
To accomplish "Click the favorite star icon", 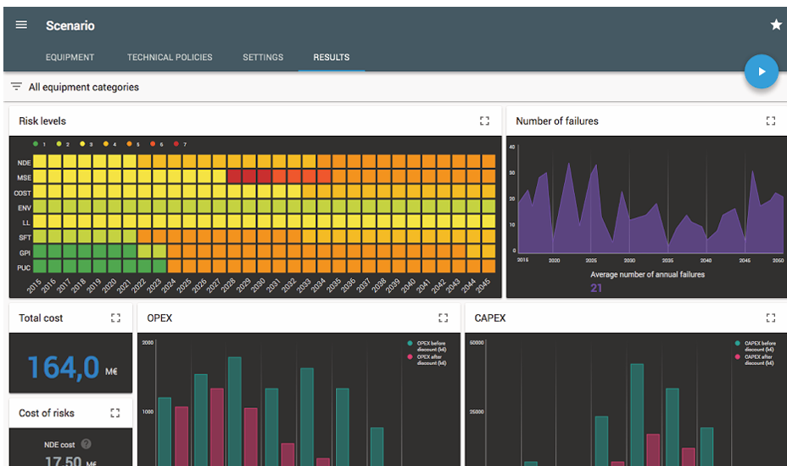I will click(x=775, y=25).
